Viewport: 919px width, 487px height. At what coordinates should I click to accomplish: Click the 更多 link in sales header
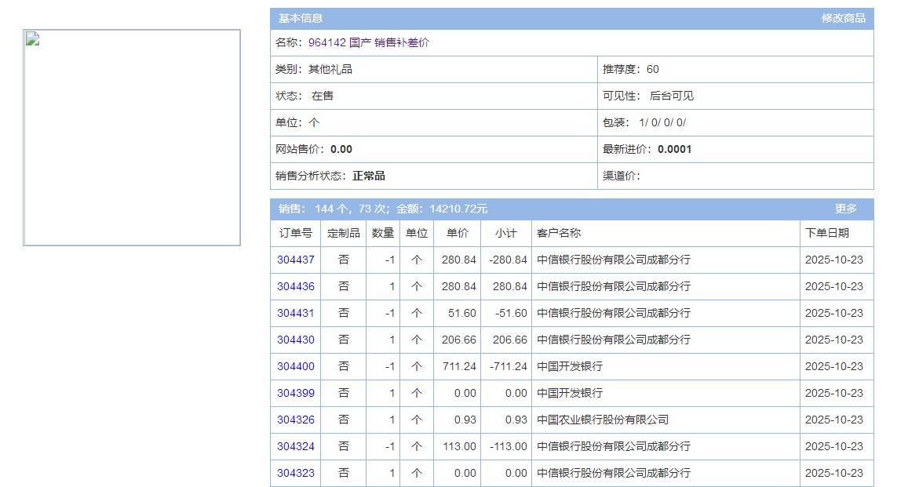pyautogui.click(x=845, y=209)
